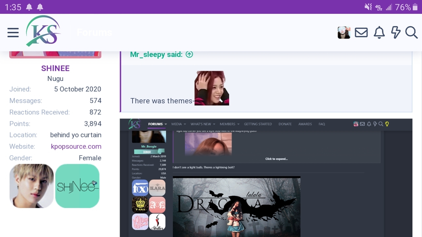Tap the muted sound status bar icon
Viewport: 422px width, 237px height.
(368, 7)
